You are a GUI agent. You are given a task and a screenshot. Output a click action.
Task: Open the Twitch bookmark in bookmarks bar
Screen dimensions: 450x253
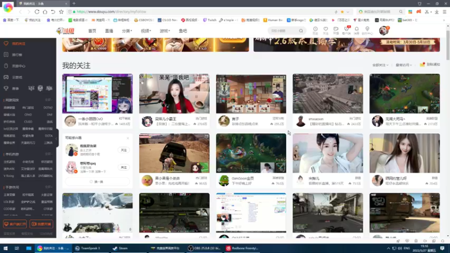click(x=210, y=20)
